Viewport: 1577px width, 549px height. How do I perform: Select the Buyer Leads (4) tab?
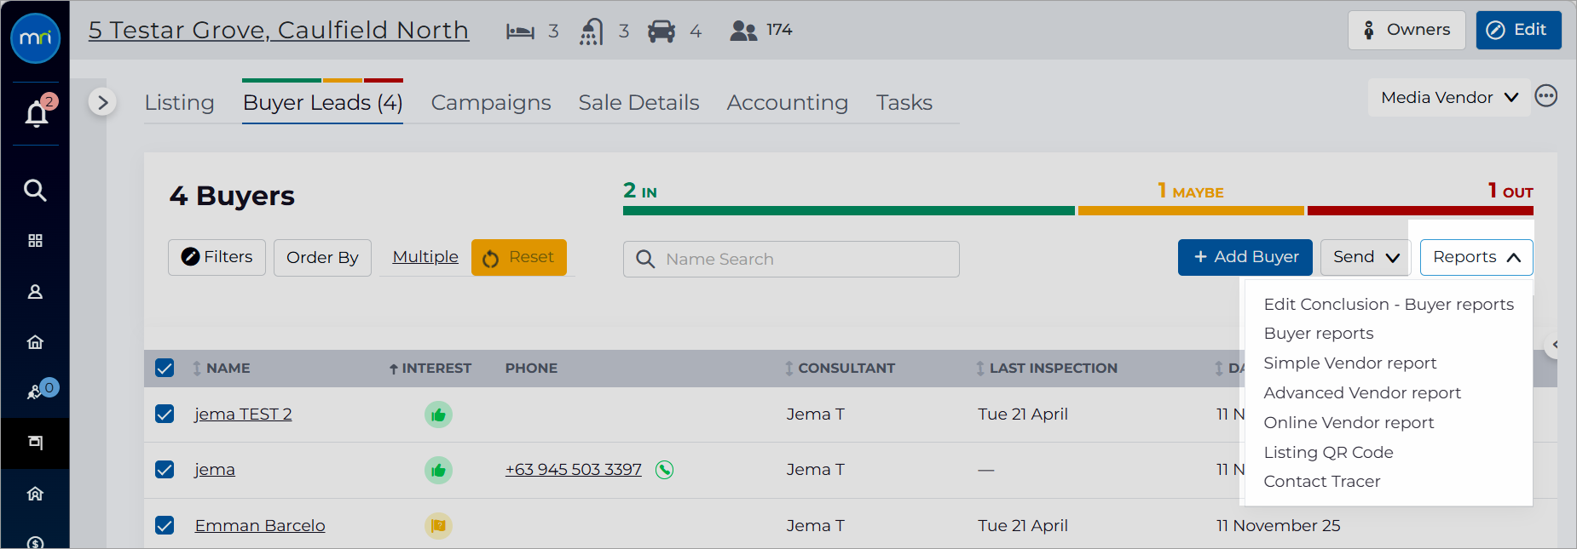click(322, 103)
